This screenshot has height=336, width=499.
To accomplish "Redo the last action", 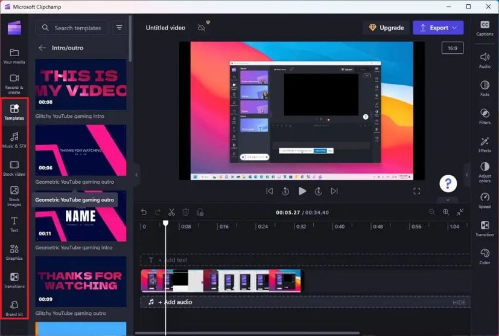I will tap(157, 212).
